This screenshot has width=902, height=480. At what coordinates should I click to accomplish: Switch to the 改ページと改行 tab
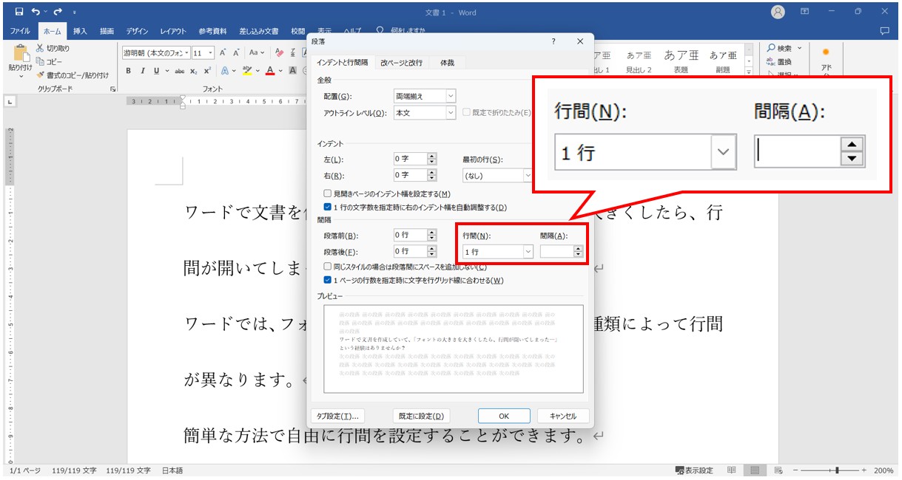401,63
